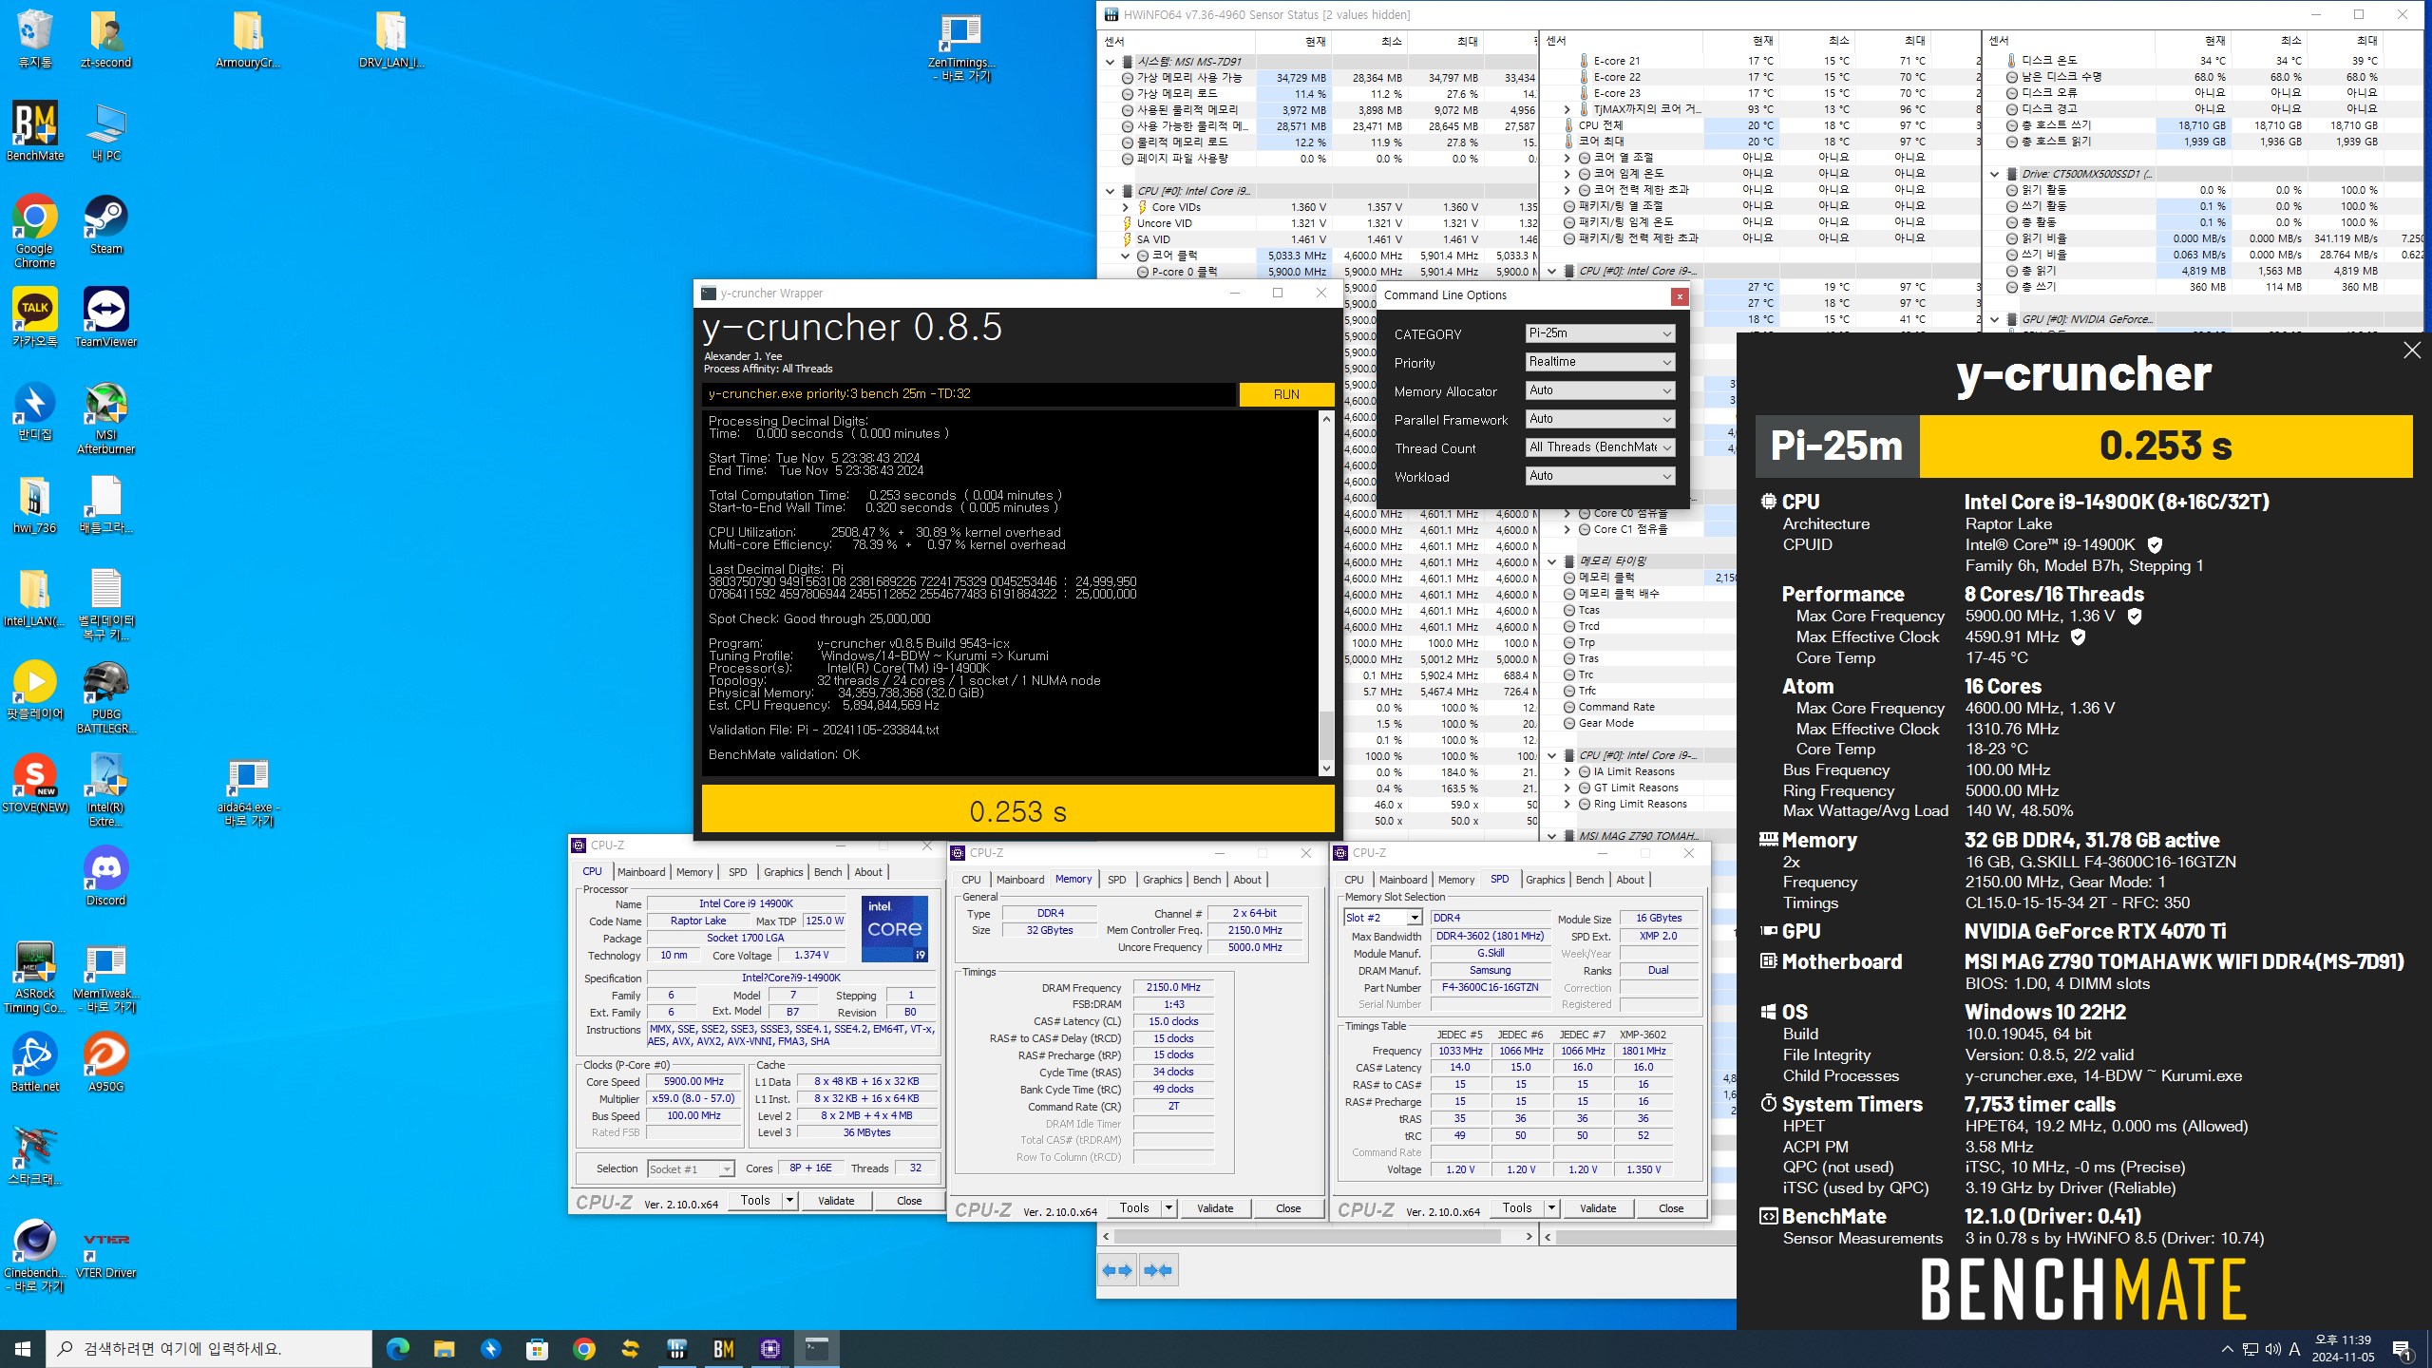Open Google Chrome desktop shortcut

[35, 231]
